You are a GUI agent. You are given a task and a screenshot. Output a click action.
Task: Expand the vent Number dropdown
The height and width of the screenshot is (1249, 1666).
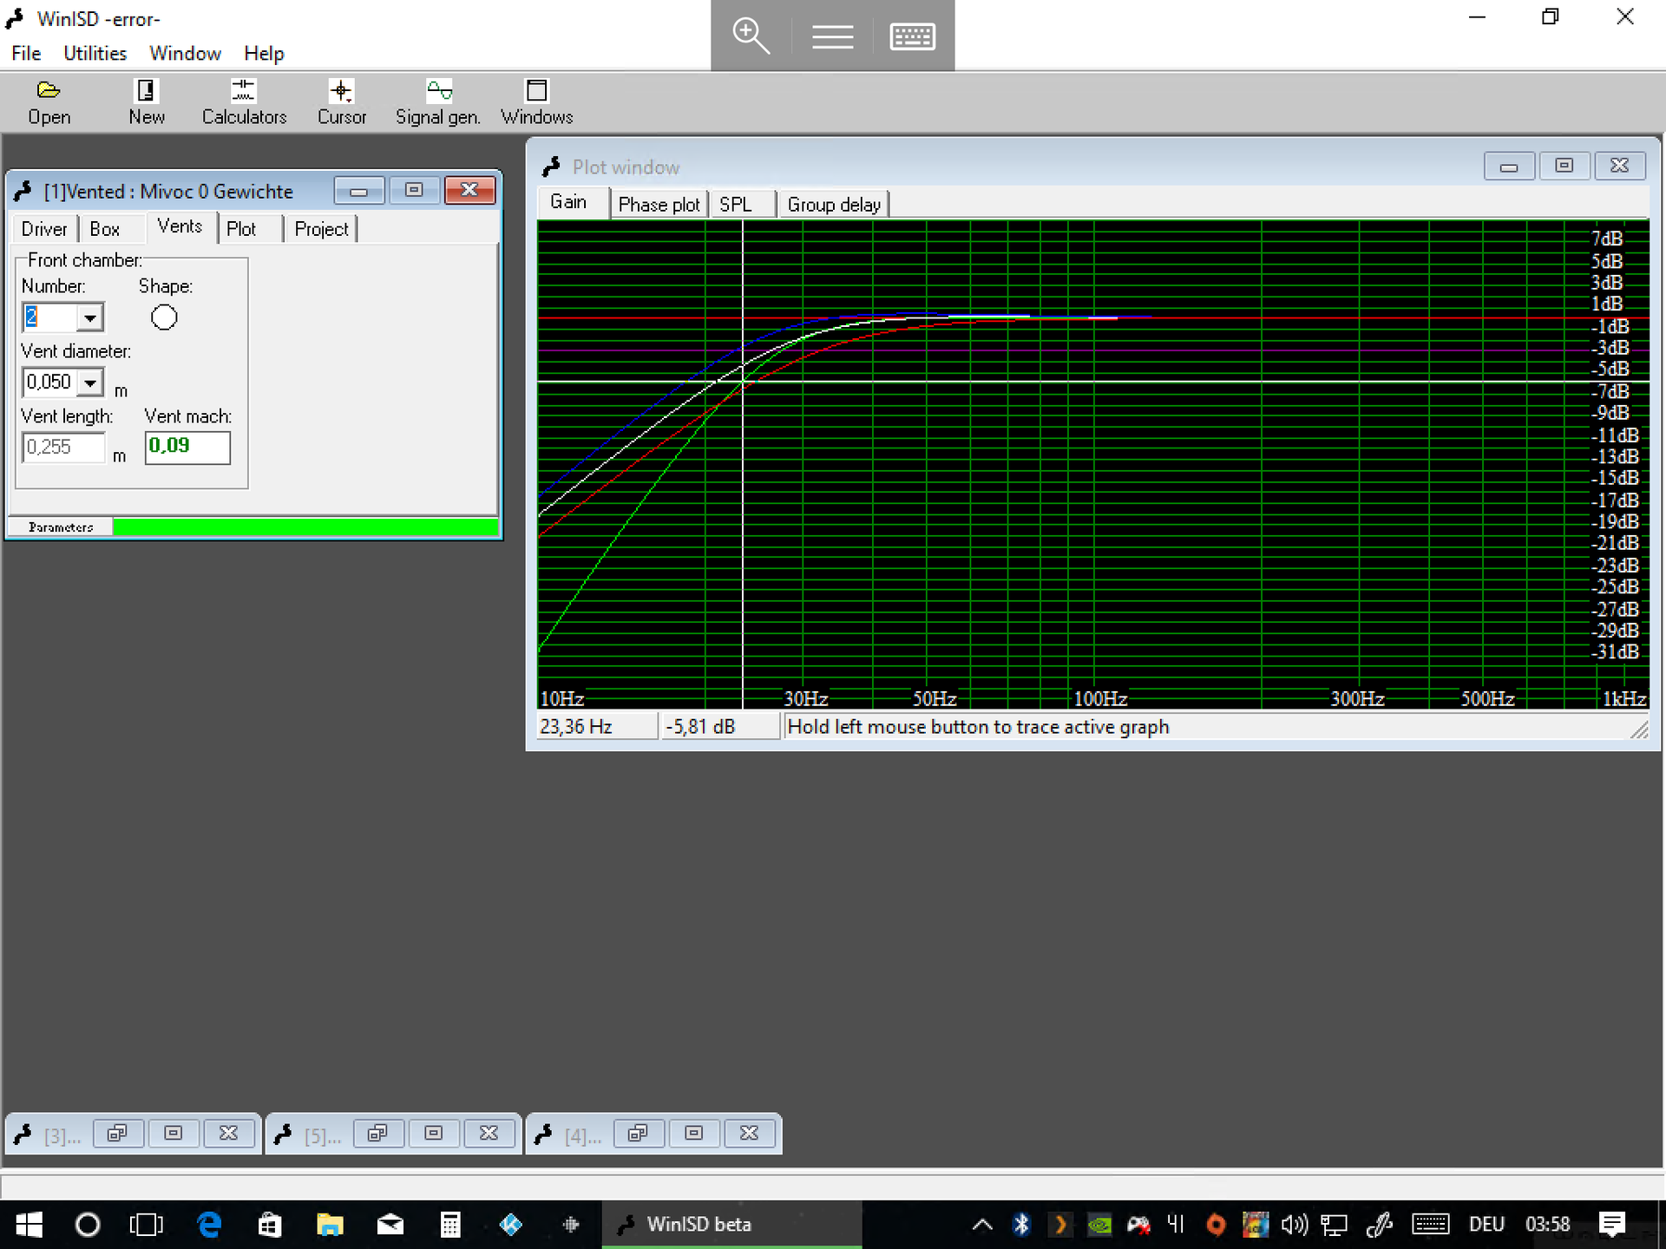[89, 318]
